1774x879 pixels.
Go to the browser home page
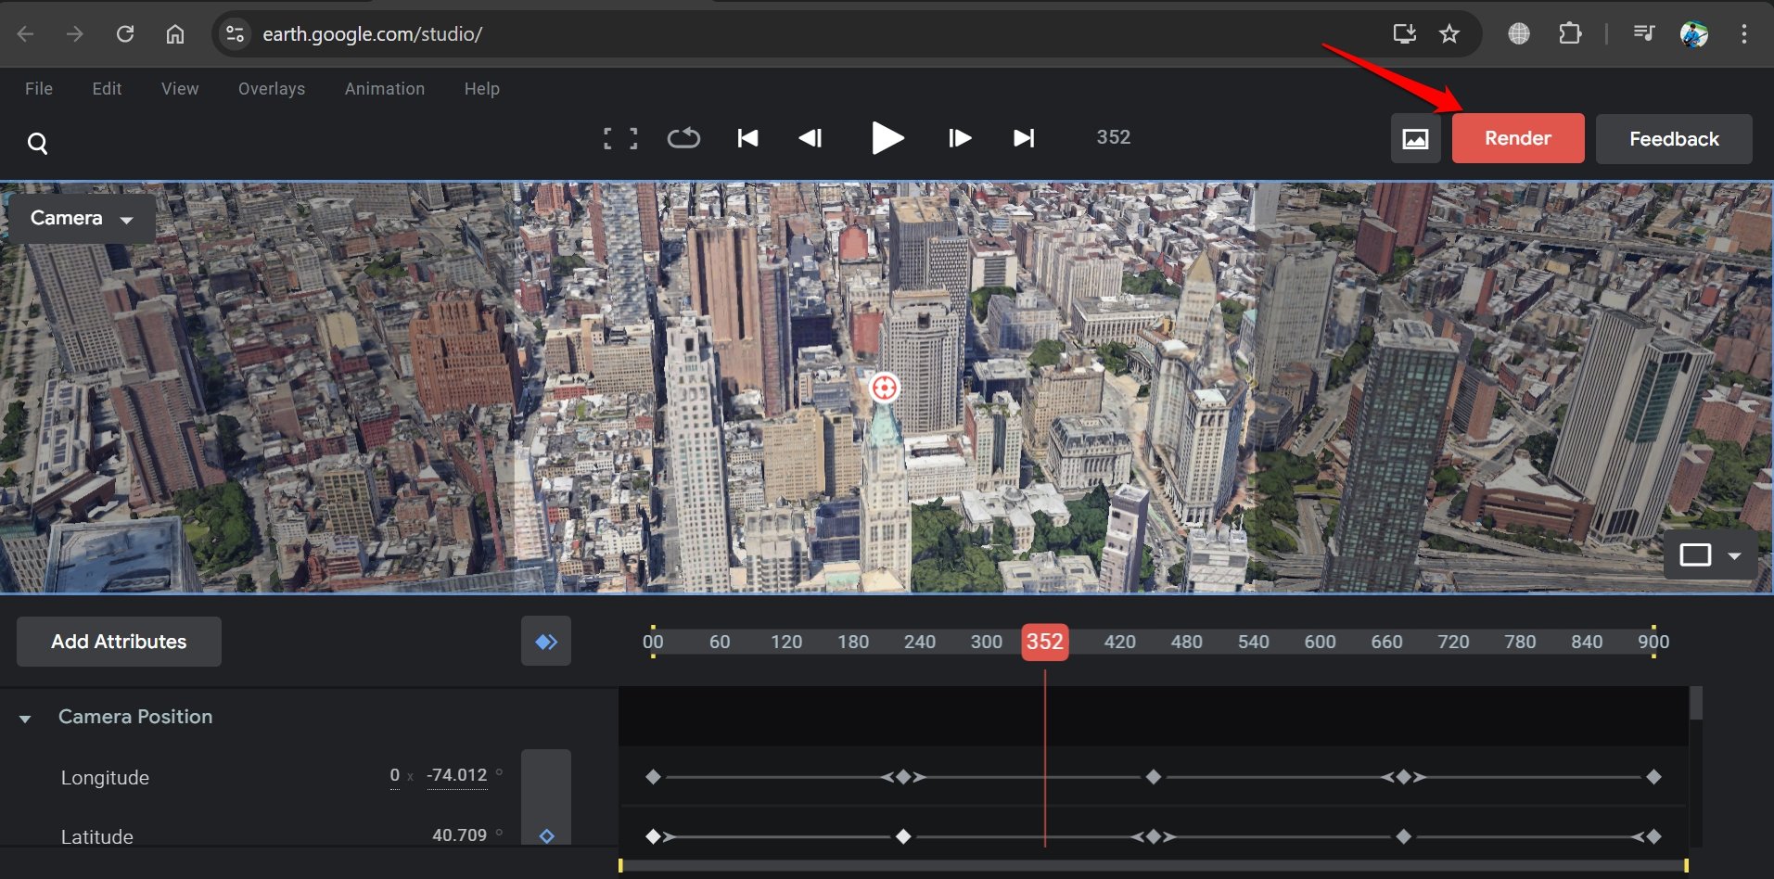tap(174, 34)
